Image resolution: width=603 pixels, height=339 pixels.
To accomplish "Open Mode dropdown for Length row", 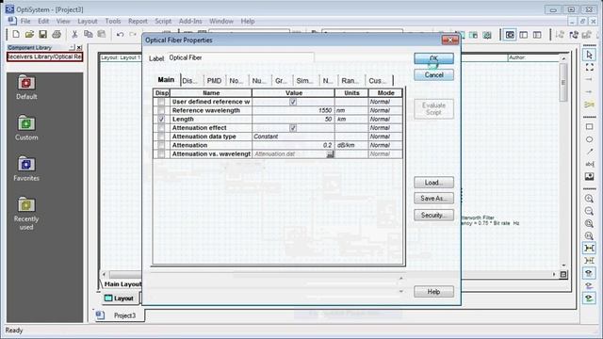I will pos(385,120).
